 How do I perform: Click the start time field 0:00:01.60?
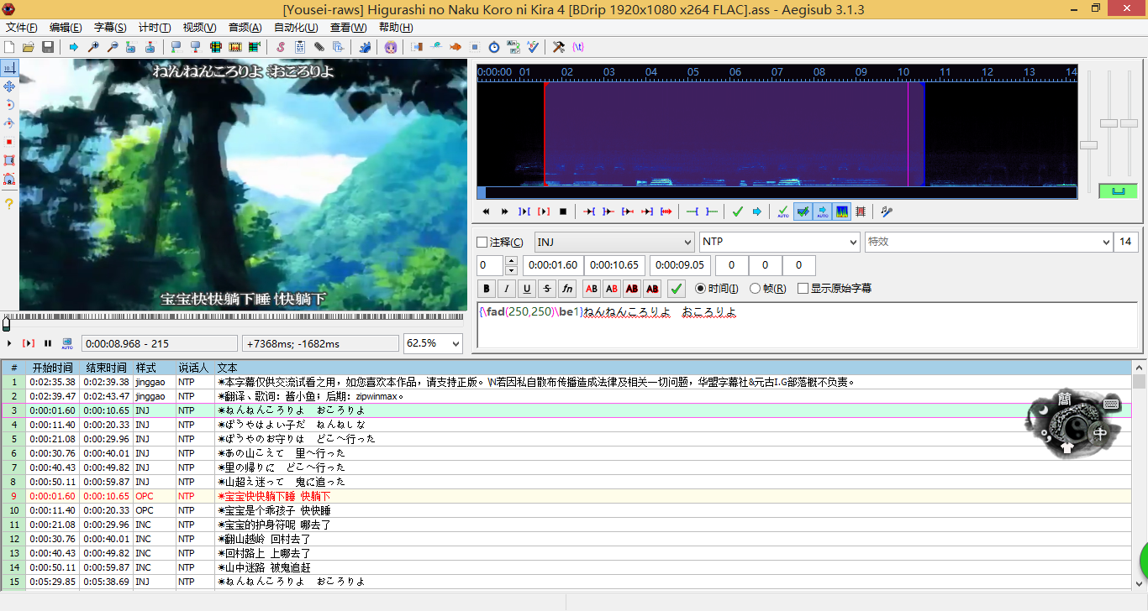[551, 265]
